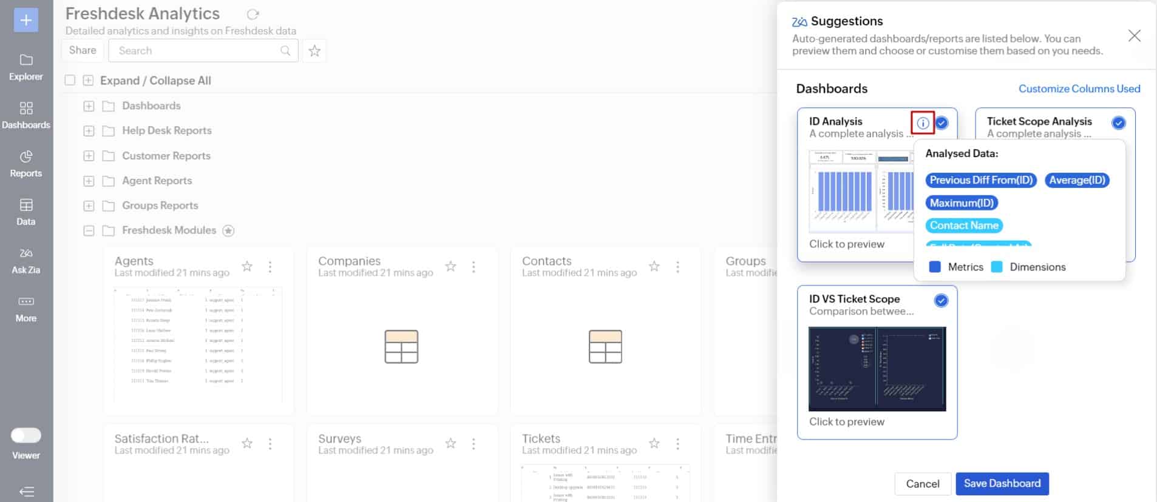The width and height of the screenshot is (1157, 502).
Task: Expand the Dashboards folder
Action: click(89, 106)
